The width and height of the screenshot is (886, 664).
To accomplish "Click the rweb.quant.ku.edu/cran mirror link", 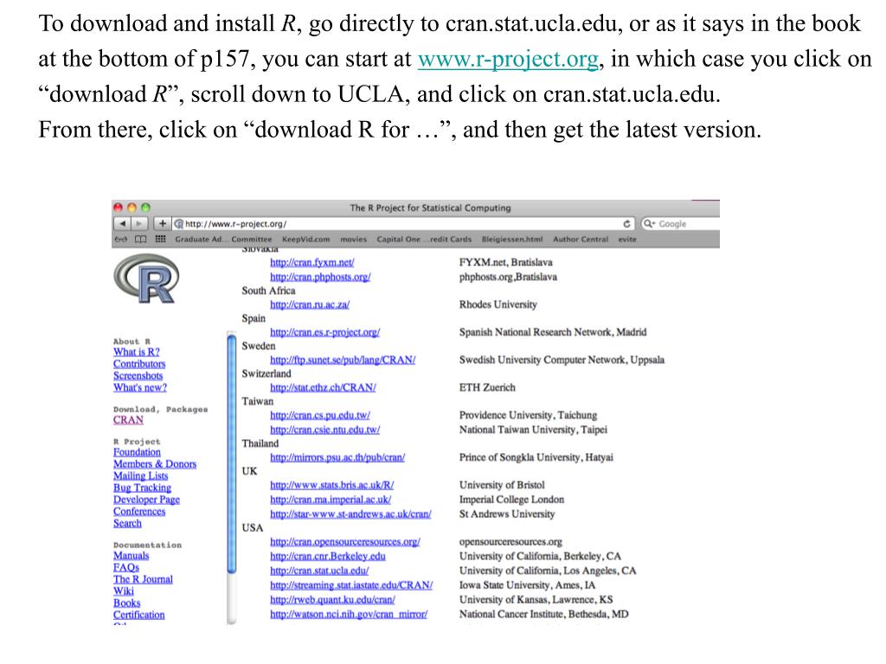I will pos(332,600).
